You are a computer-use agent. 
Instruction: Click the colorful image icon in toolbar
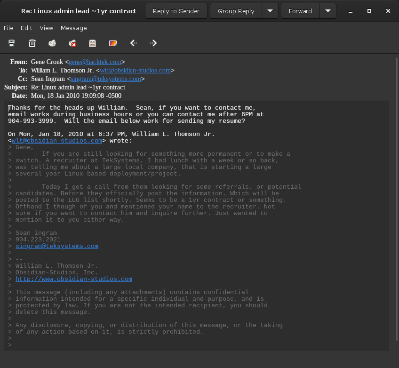point(113,43)
